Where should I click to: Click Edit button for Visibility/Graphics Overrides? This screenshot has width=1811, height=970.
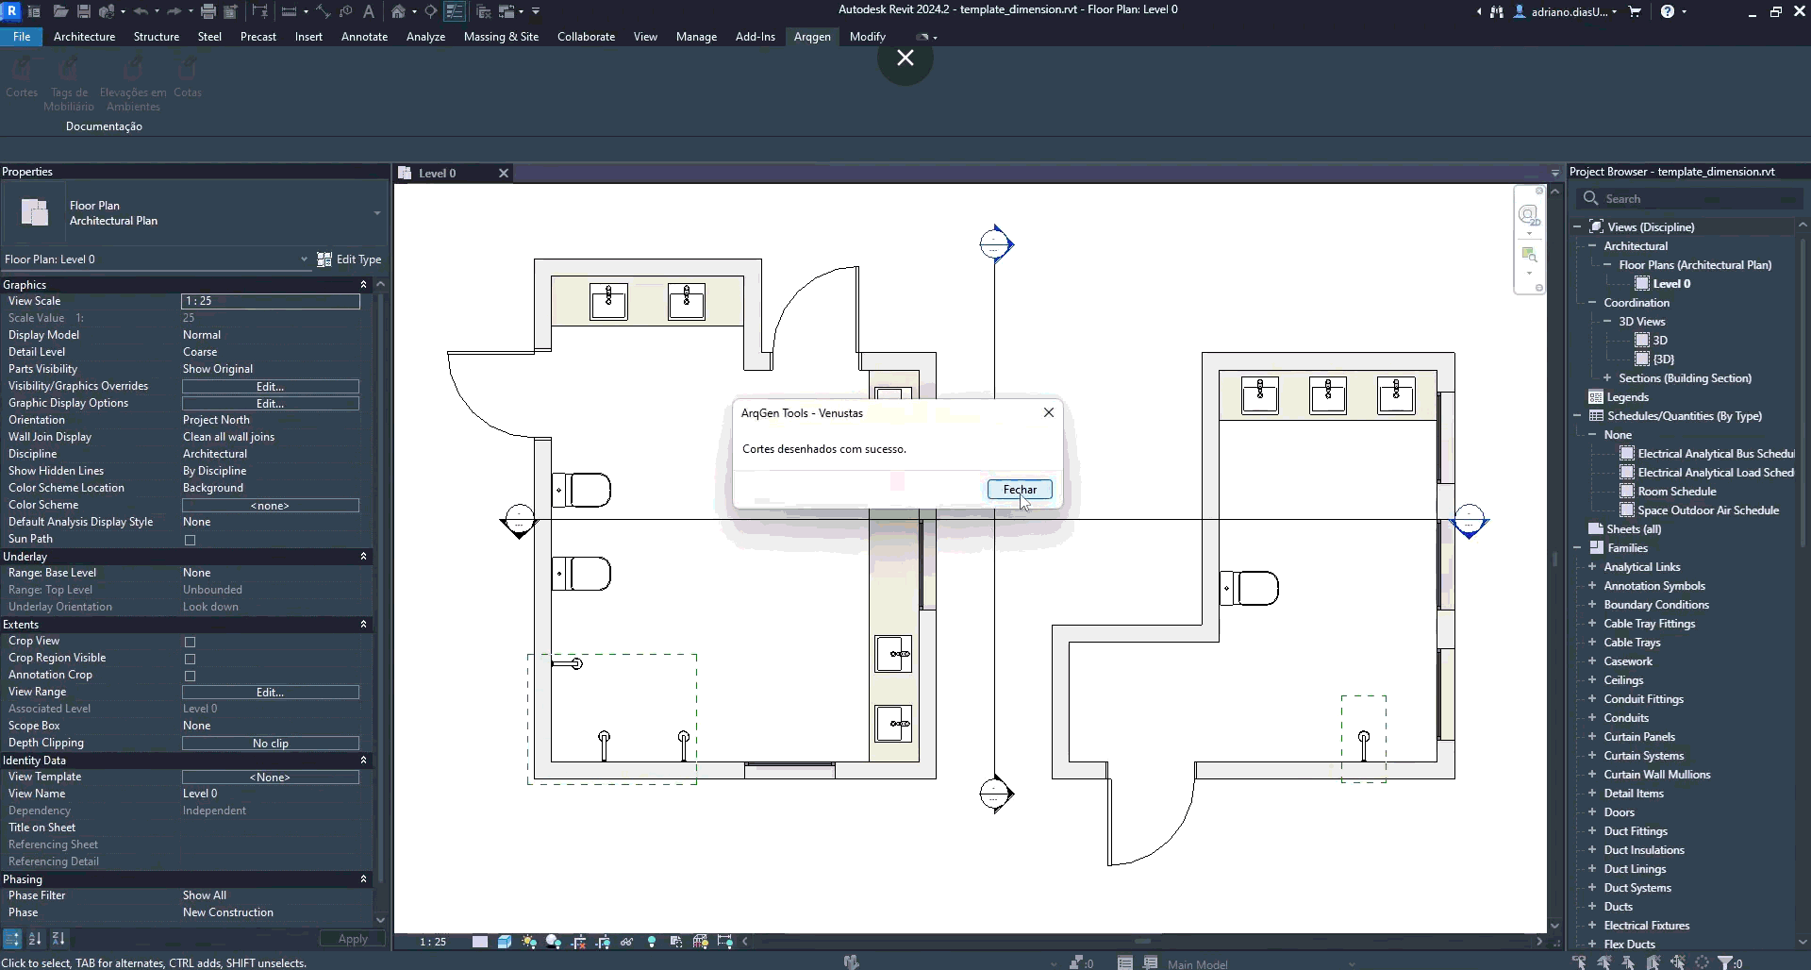click(271, 387)
